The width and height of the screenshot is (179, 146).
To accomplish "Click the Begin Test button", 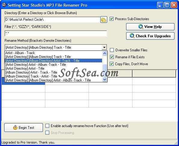I will (24, 127).
